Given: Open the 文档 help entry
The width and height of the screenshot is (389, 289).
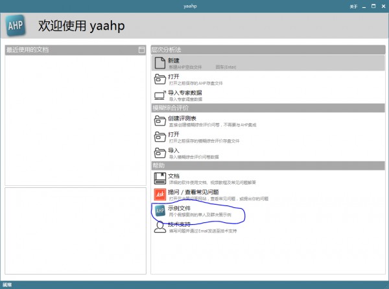Looking at the screenshot, I should [268, 178].
